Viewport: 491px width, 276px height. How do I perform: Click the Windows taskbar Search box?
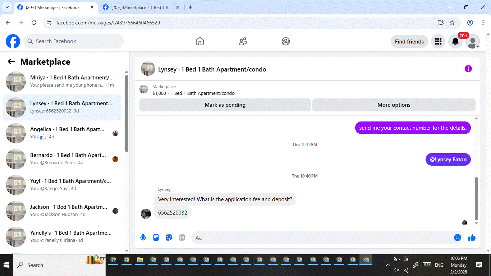coord(59,265)
